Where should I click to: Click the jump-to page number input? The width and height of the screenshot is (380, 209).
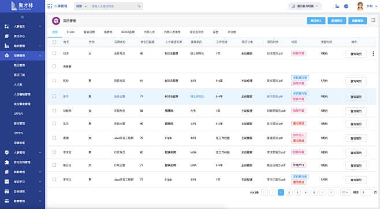pyautogui.click(x=366, y=192)
